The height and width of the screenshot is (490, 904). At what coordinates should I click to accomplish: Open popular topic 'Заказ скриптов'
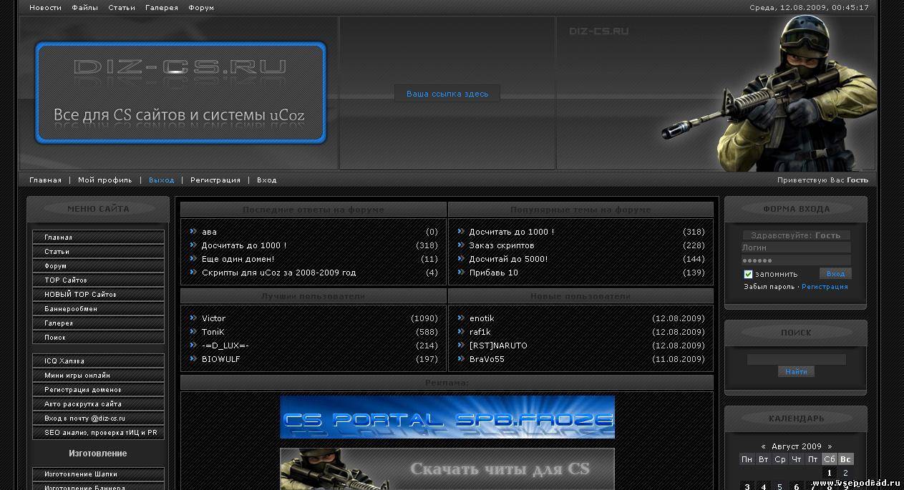coord(501,245)
